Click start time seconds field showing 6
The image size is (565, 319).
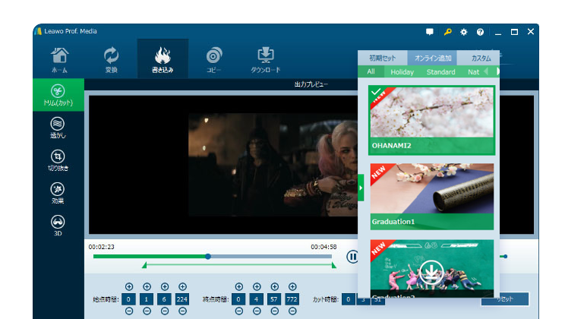coord(164,299)
